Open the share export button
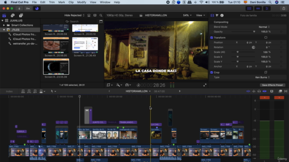 [284, 9]
